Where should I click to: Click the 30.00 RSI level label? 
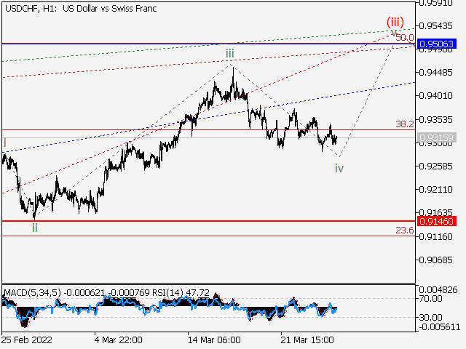point(430,318)
